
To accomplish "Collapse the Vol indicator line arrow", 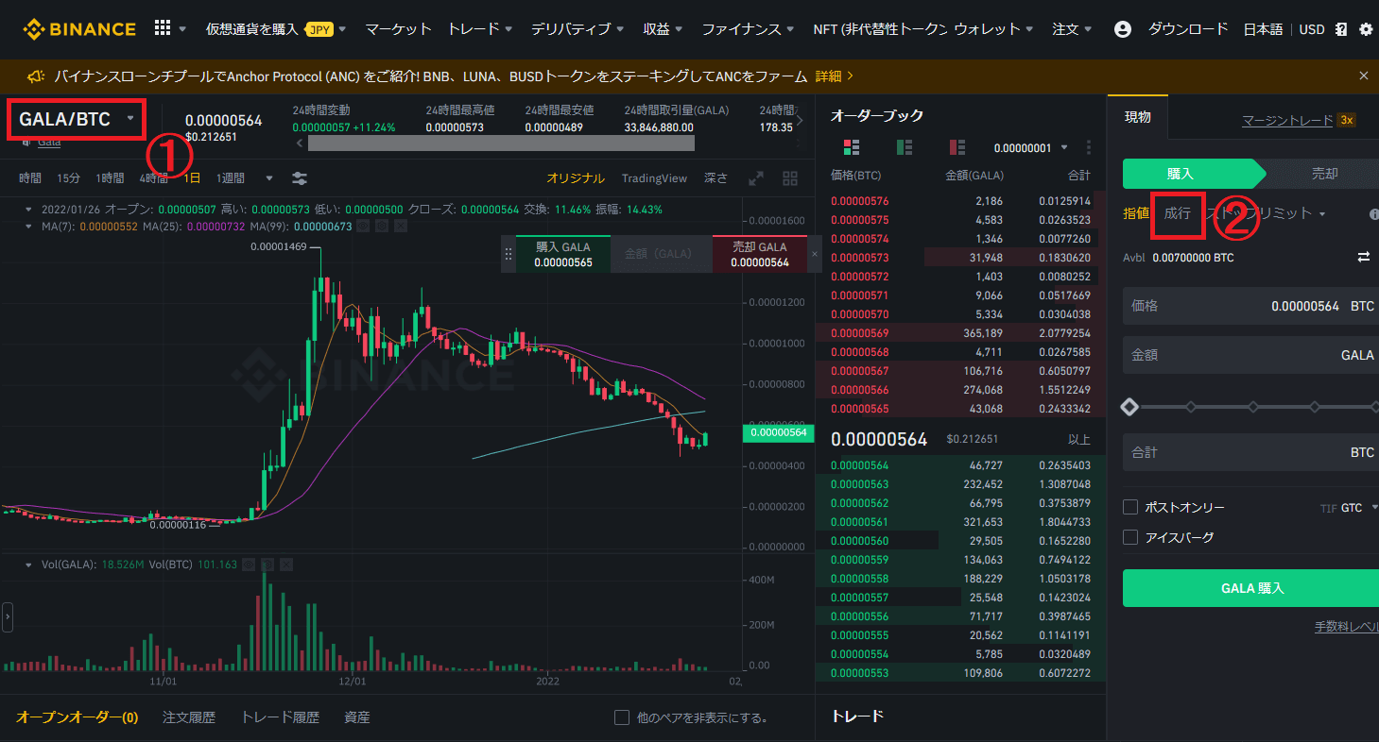I will pyautogui.click(x=28, y=565).
